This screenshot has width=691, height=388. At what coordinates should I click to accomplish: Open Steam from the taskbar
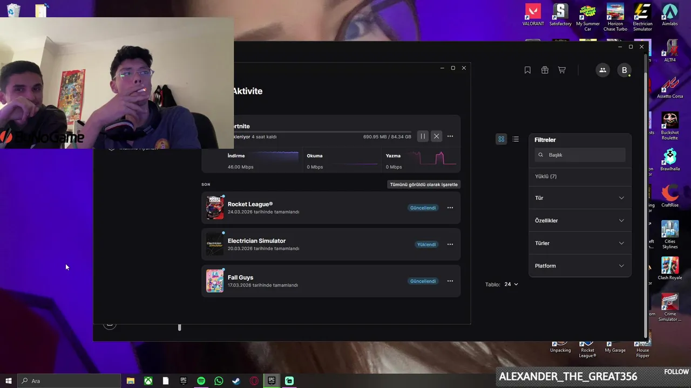click(236, 381)
